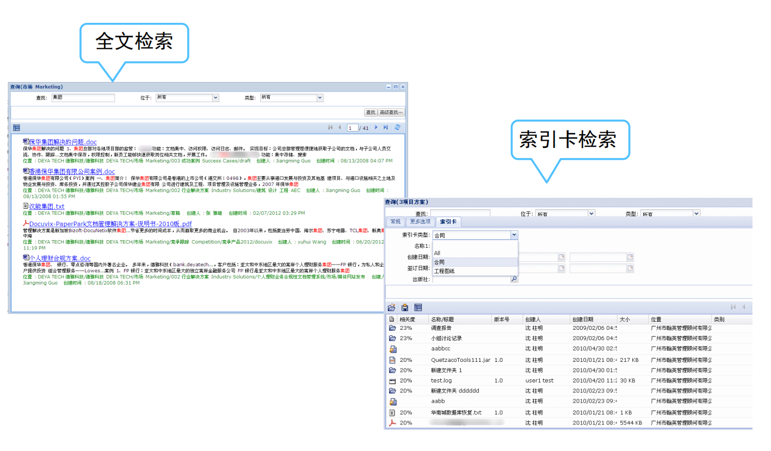Expand the 位于 dropdown in Marketing search
Screen dimensions: 771x451
[x=215, y=98]
